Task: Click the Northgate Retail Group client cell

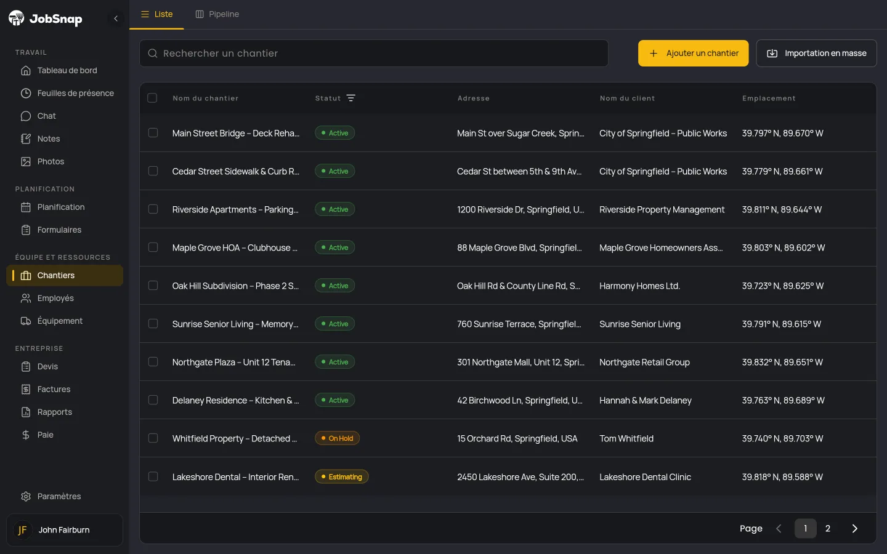Action: (x=645, y=362)
